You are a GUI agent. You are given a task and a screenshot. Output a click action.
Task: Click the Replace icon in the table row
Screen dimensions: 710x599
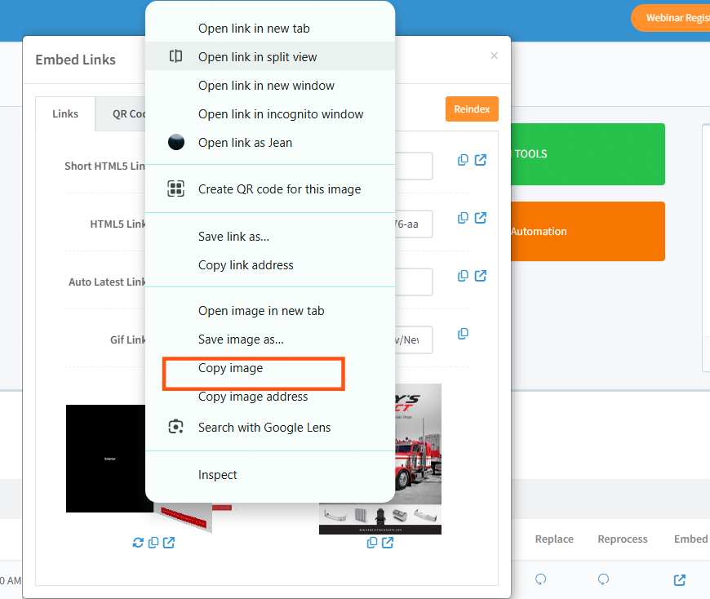[540, 579]
